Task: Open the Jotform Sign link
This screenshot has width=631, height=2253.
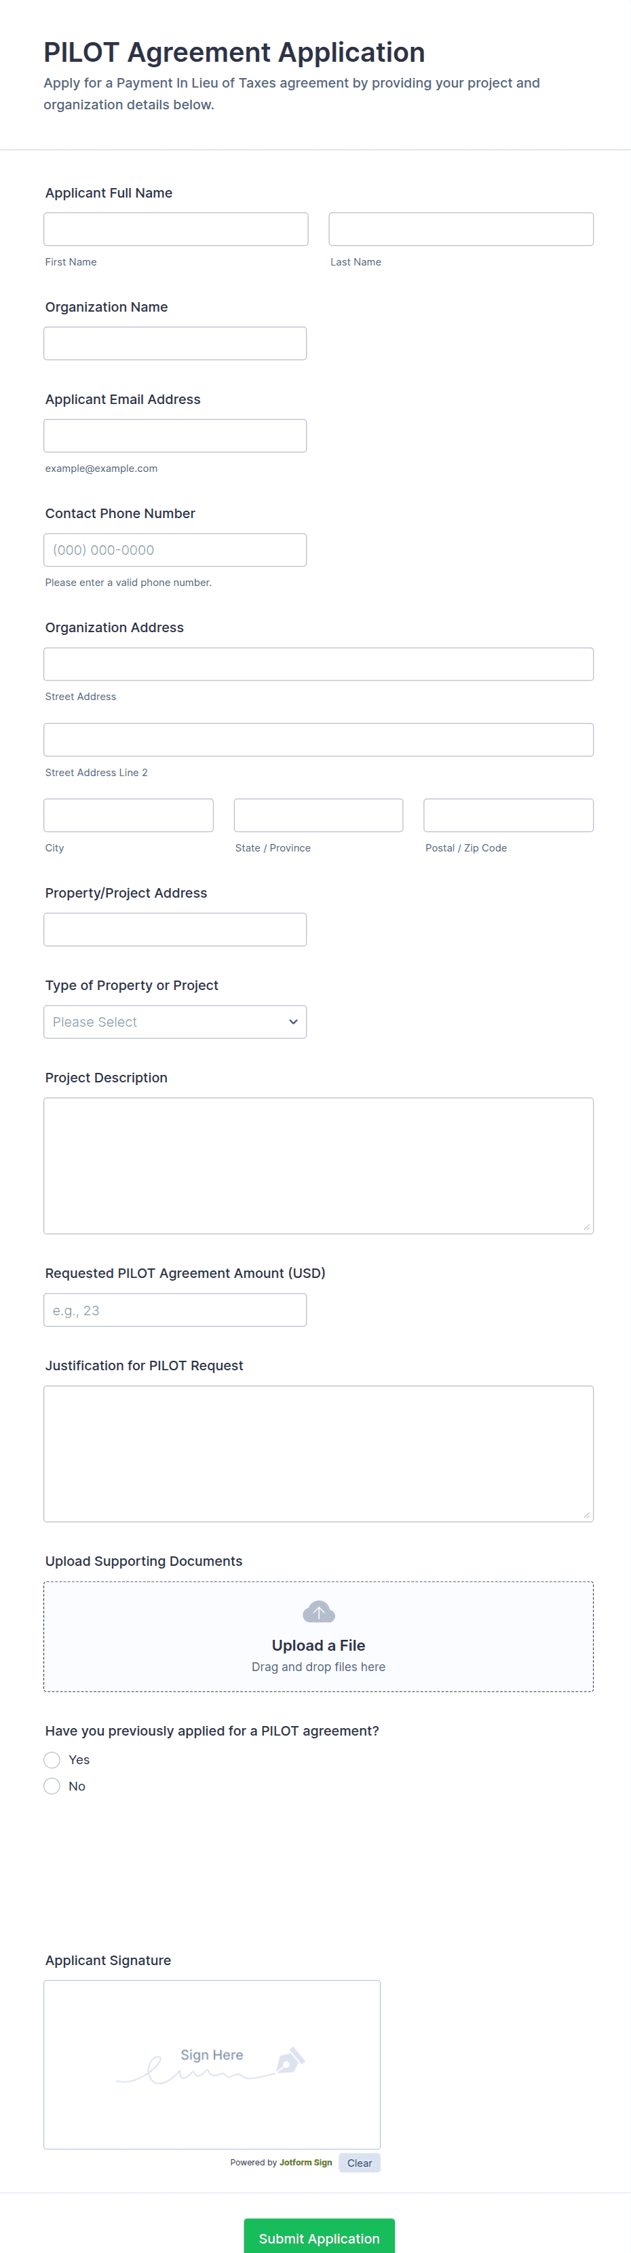Action: point(305,2162)
